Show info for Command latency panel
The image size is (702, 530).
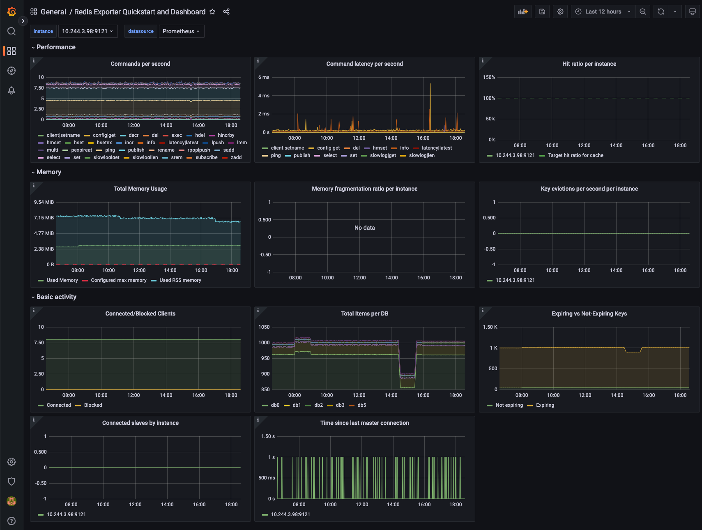258,61
